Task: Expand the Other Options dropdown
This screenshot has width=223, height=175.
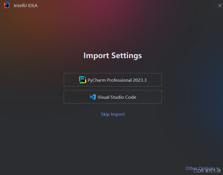Action: (202, 168)
